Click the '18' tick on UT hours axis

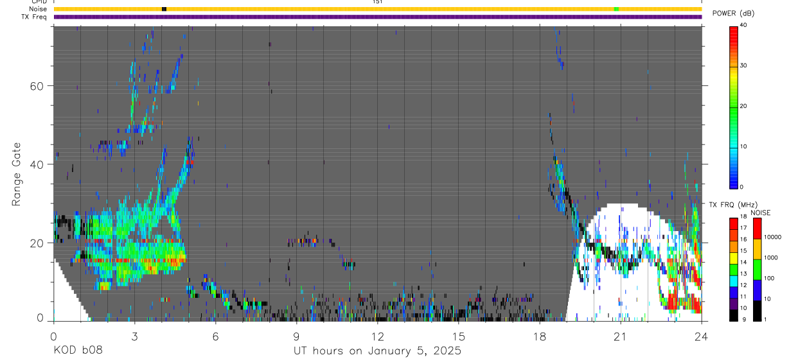coord(539,336)
